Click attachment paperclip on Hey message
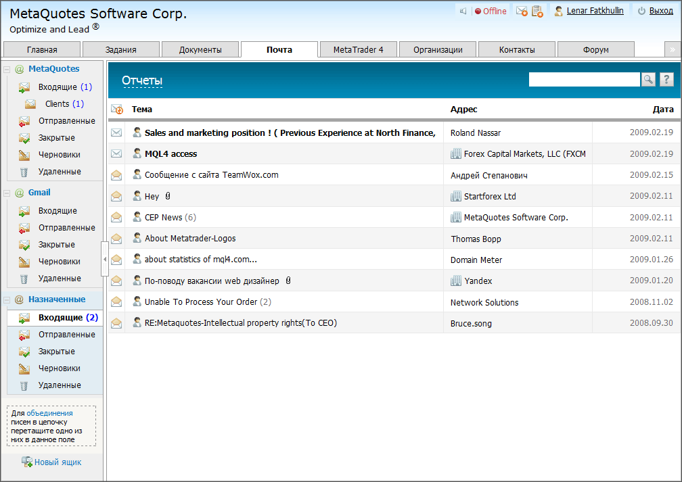The width and height of the screenshot is (682, 482). point(168,196)
